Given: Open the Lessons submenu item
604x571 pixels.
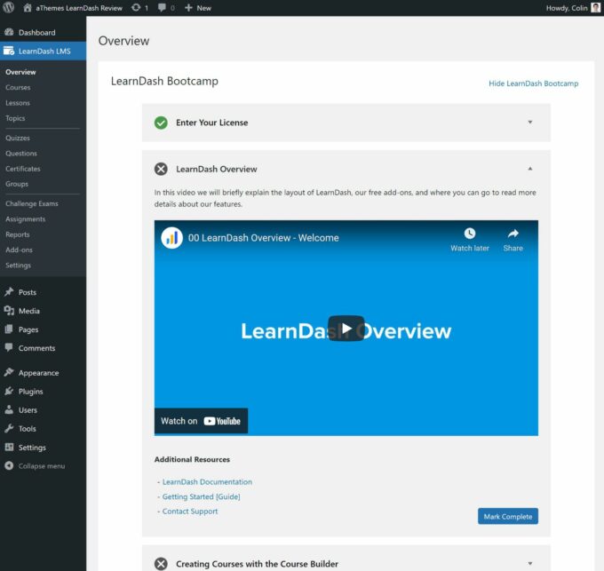Looking at the screenshot, I should click(18, 103).
